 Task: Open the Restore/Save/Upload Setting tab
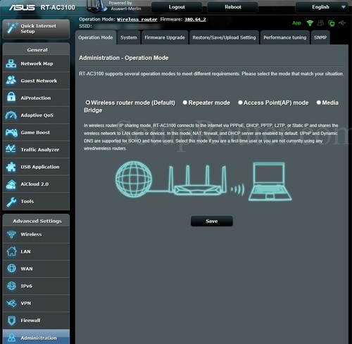224,37
